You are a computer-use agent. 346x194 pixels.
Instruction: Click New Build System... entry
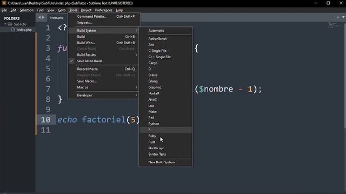[166, 162]
